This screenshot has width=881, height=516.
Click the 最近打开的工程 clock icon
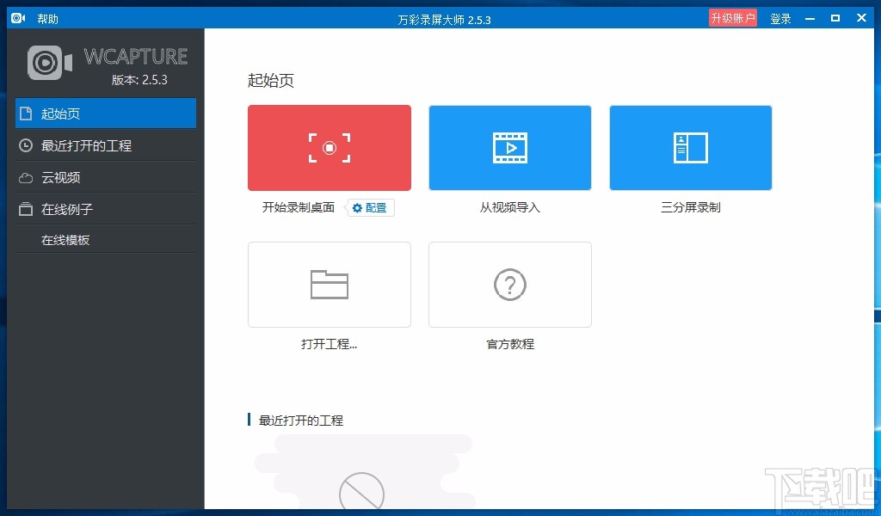pyautogui.click(x=25, y=145)
